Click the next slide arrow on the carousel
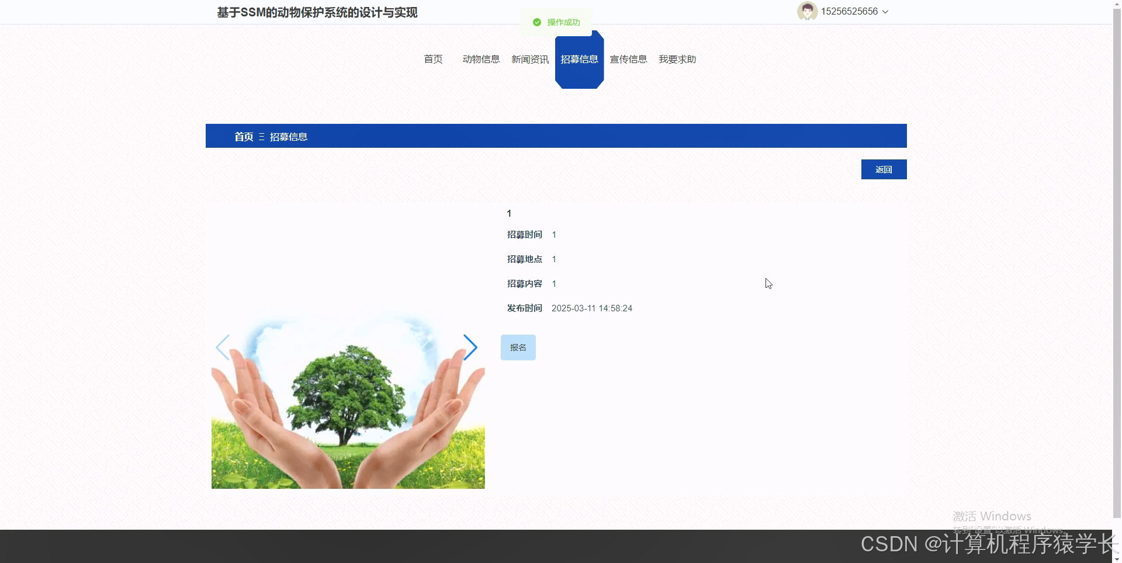 470,347
